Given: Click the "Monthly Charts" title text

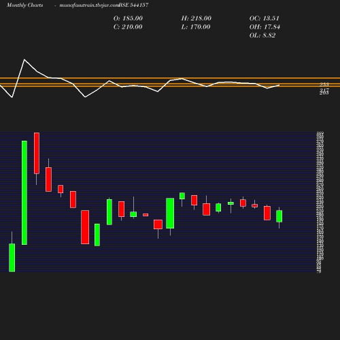Looking at the screenshot, I should click(x=24, y=5).
